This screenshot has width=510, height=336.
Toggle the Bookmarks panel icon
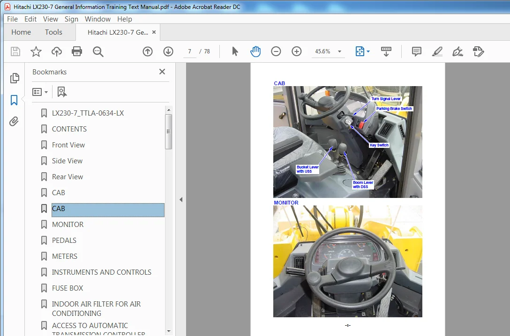[14, 100]
